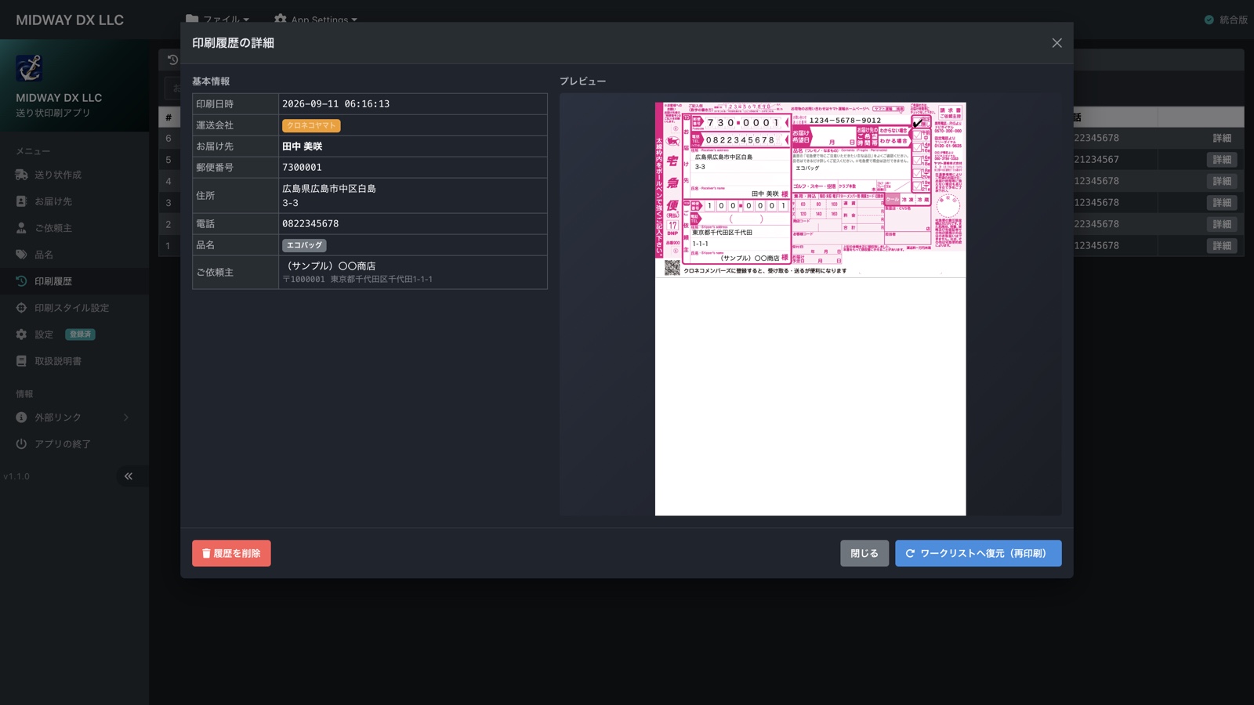Open 設定 in the sidebar

(x=74, y=334)
